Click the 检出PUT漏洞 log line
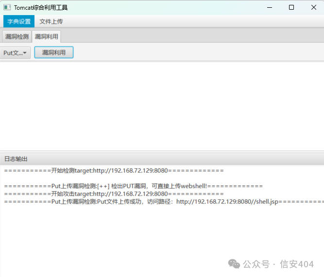 pyautogui.click(x=133, y=186)
